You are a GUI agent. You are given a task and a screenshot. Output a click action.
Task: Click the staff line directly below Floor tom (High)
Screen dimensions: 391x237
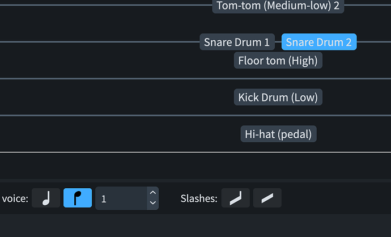(278, 78)
